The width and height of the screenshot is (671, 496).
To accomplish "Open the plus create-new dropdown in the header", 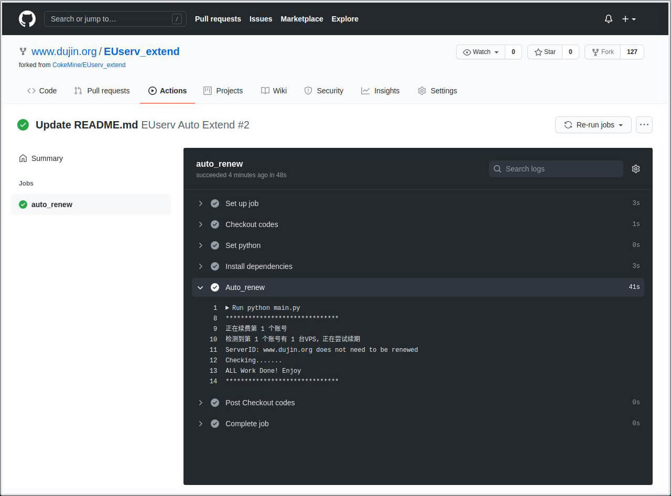I will tap(629, 19).
